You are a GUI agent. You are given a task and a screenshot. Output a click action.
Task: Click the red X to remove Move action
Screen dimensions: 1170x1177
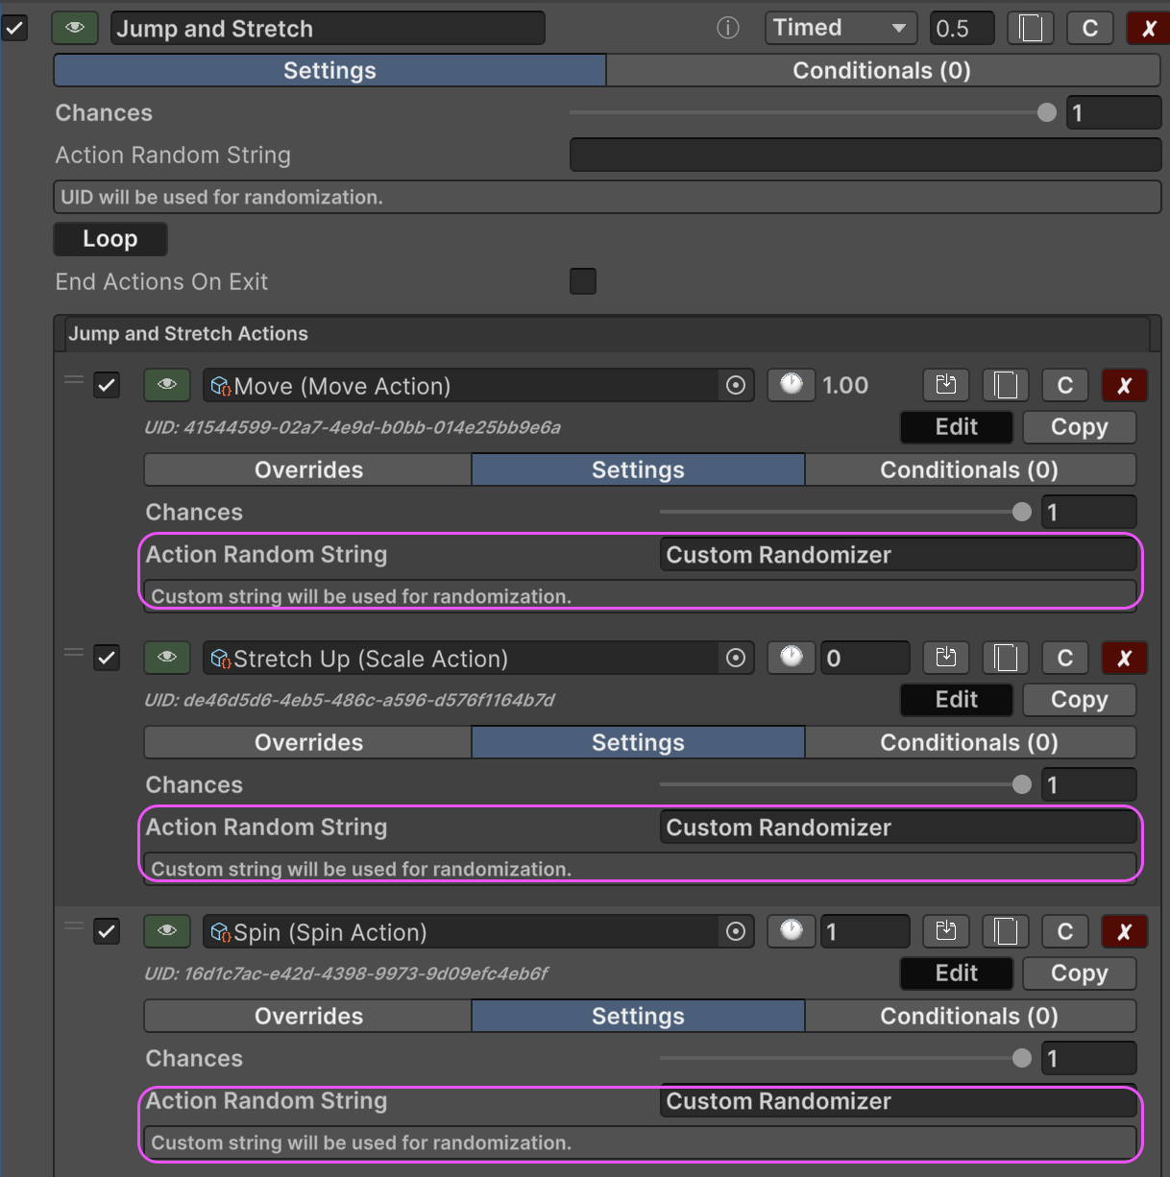click(x=1124, y=386)
